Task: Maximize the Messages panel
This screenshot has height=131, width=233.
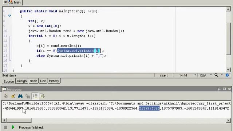Action: (224, 89)
